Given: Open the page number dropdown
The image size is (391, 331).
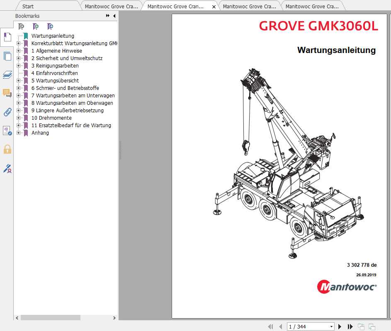Looking at the screenshot, I should pos(330,326).
